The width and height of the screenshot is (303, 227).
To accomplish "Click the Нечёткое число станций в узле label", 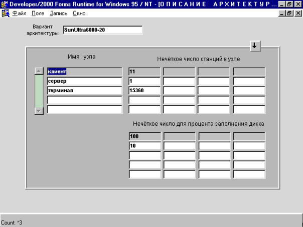I will point(199,59).
